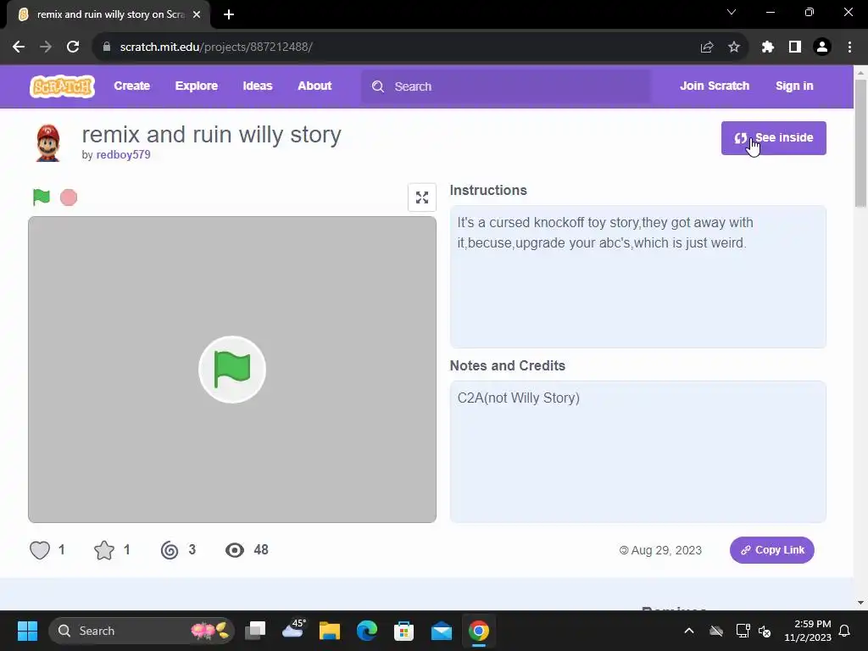Open the tab search chevron in title bar

(732, 12)
